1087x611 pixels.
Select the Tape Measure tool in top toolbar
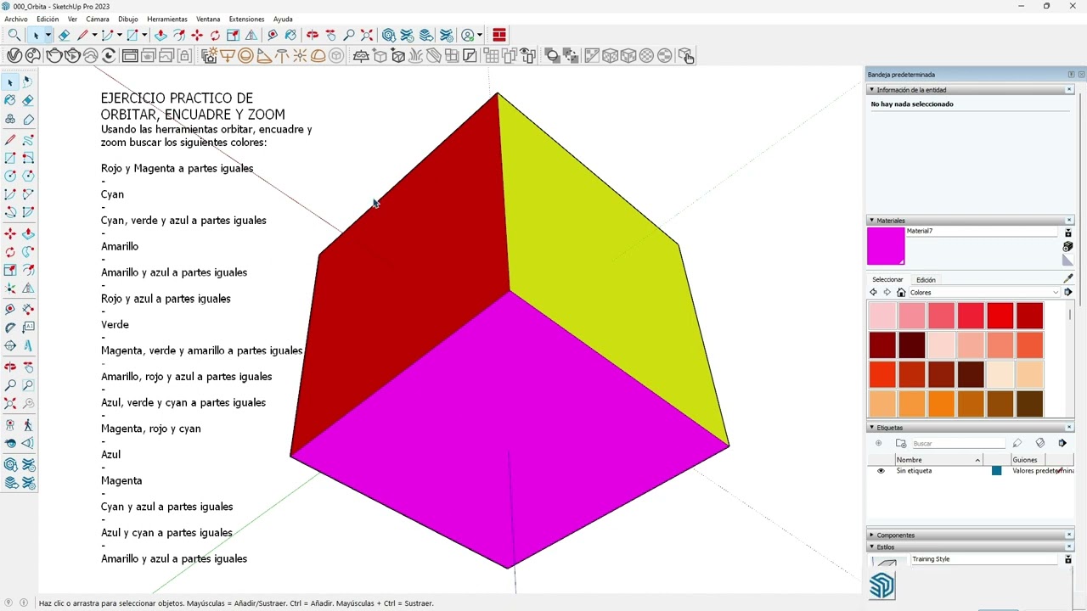[272, 35]
